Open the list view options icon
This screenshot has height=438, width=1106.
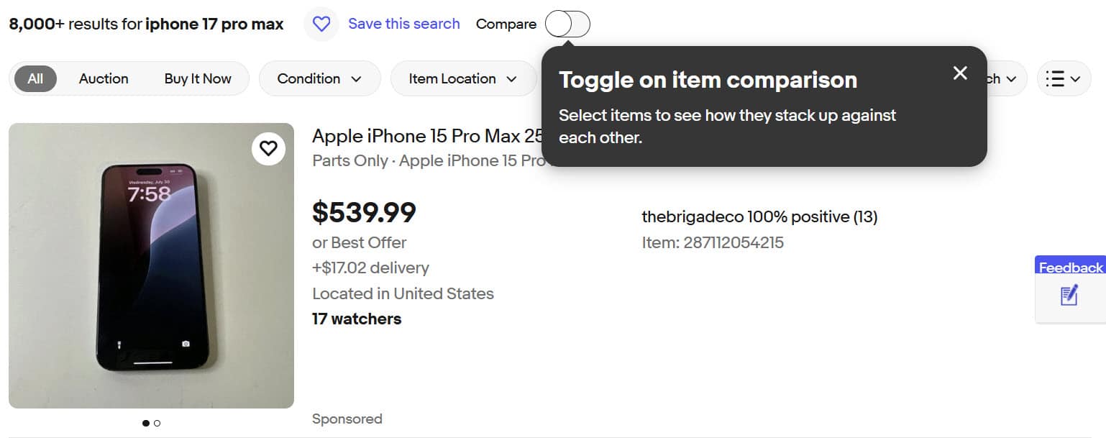1063,78
